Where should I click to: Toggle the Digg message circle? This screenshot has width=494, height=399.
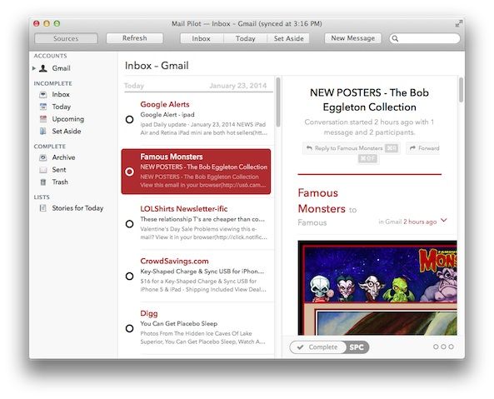tap(129, 328)
